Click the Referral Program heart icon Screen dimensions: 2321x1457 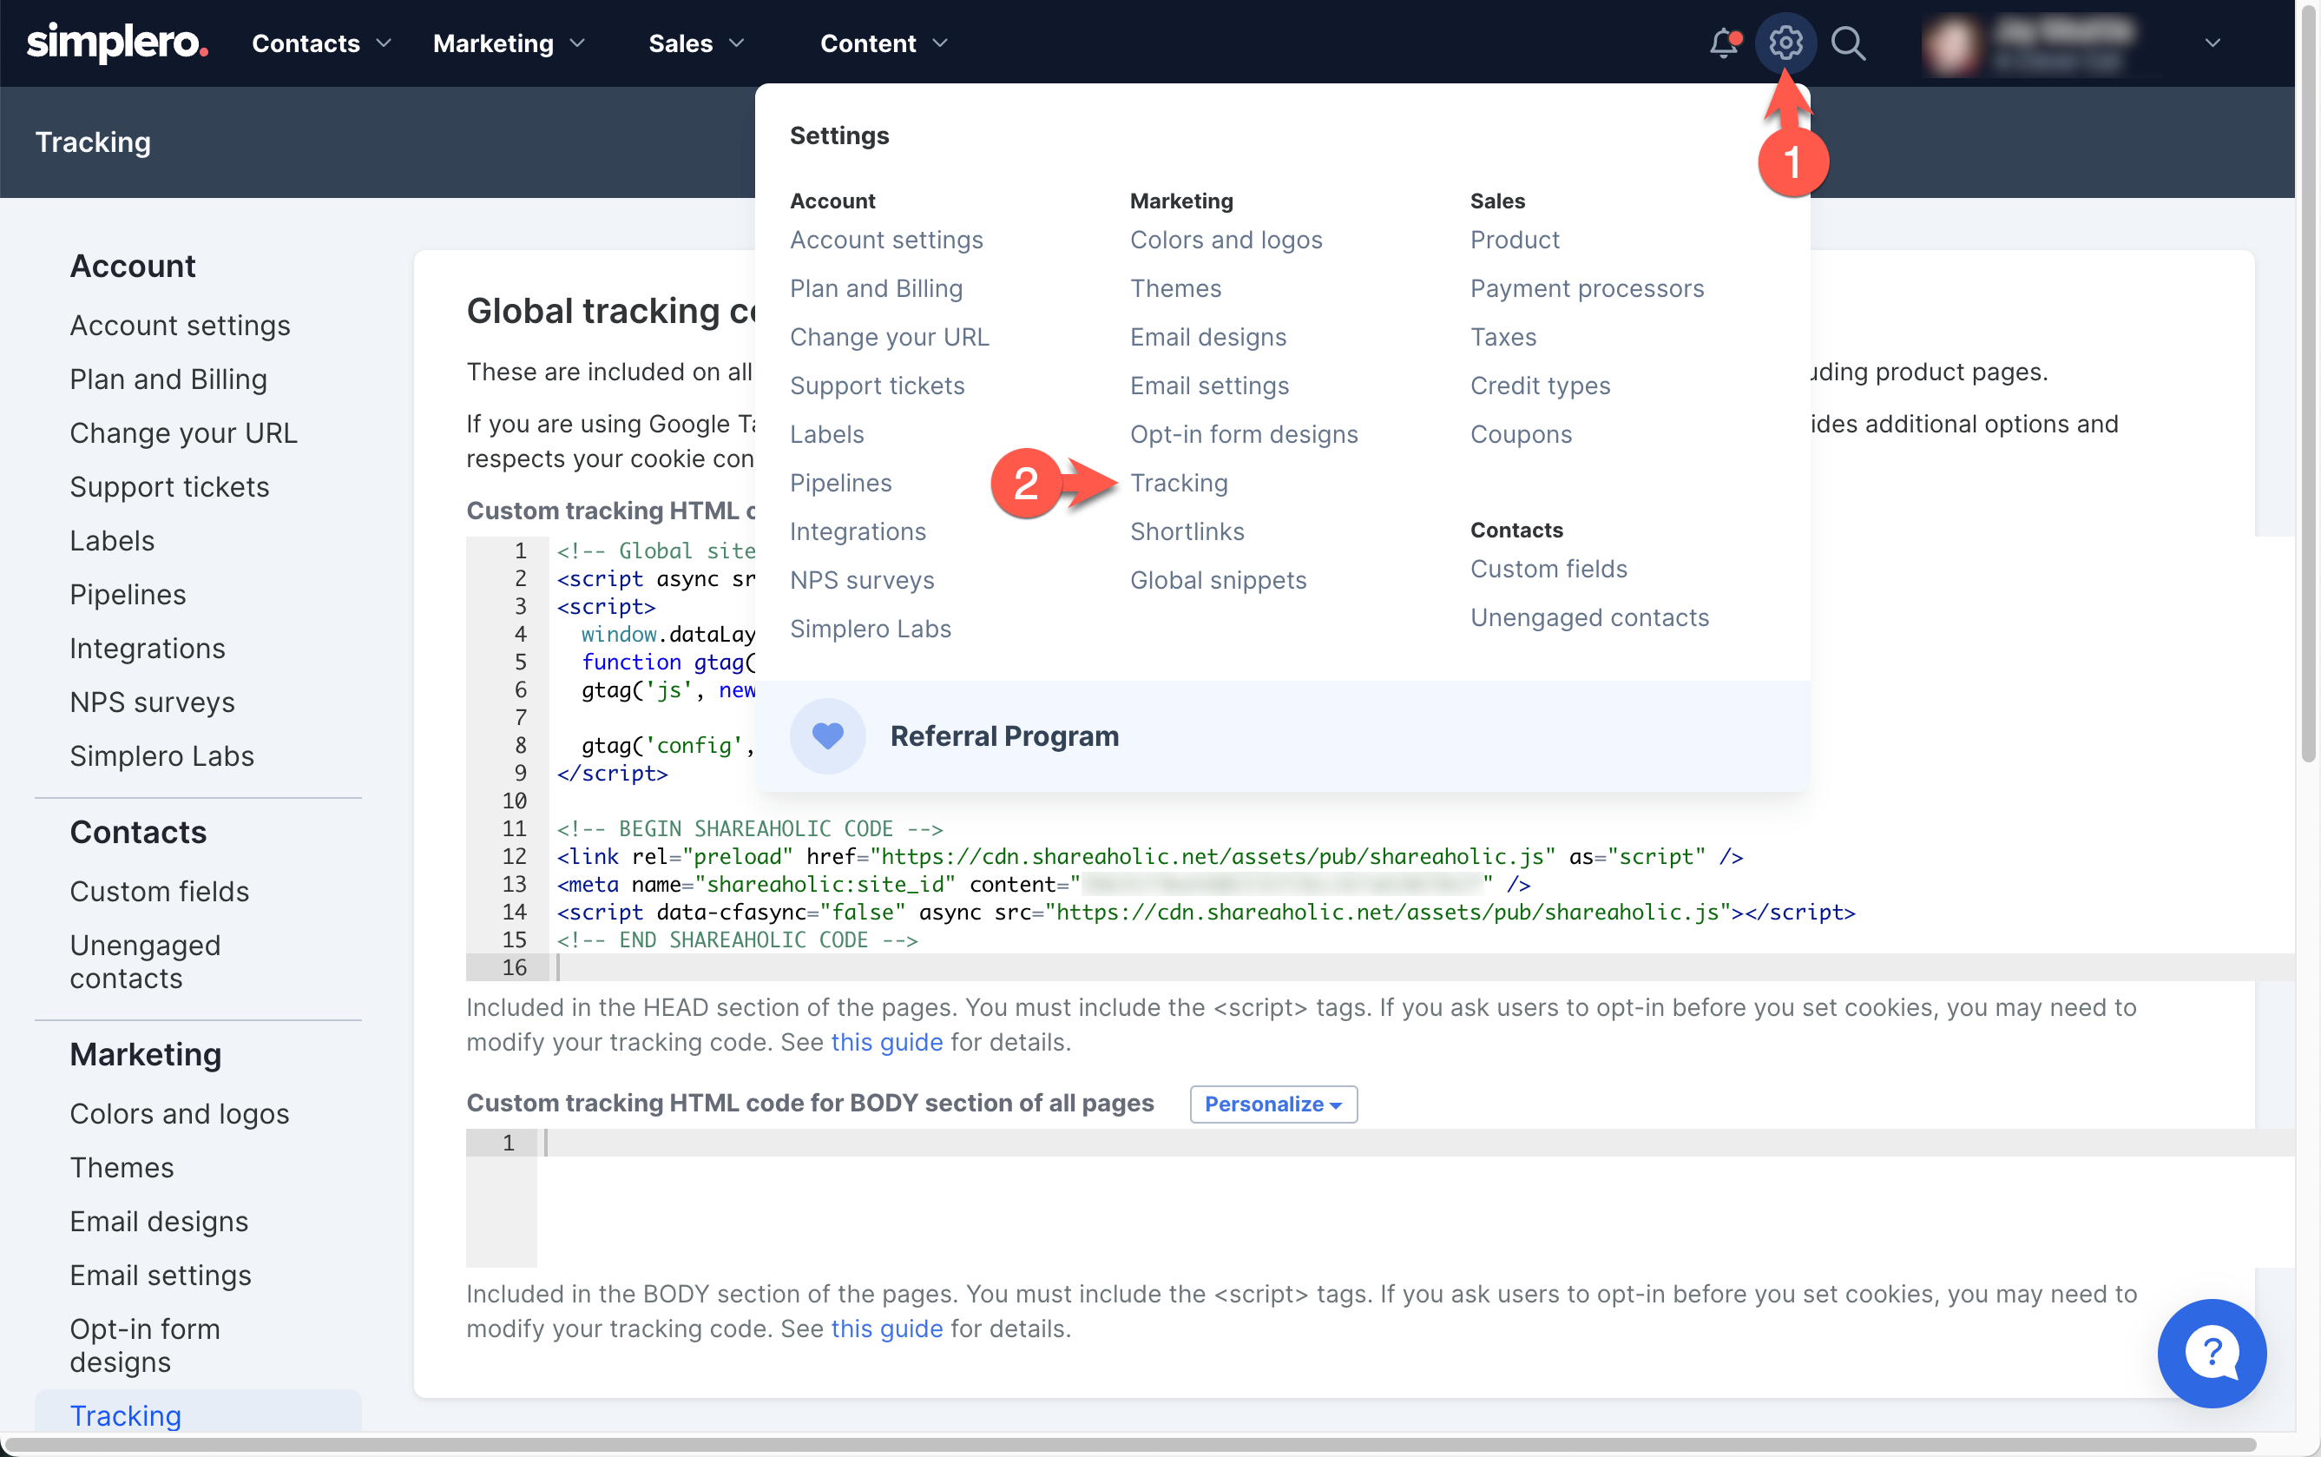(826, 735)
